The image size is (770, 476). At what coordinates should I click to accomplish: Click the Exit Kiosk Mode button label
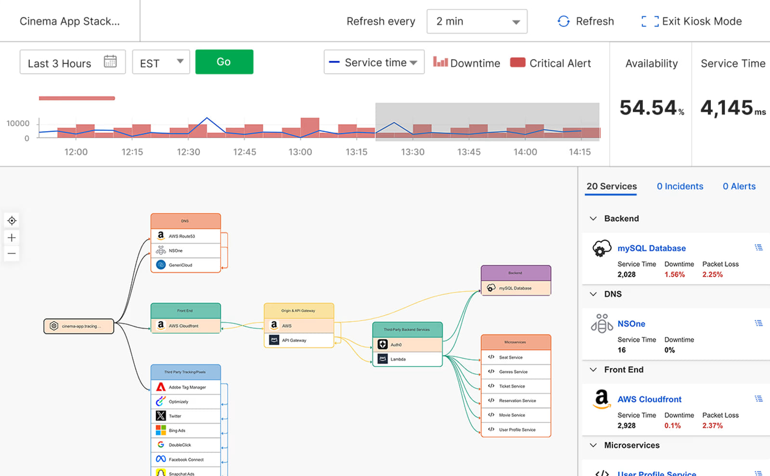click(x=702, y=21)
